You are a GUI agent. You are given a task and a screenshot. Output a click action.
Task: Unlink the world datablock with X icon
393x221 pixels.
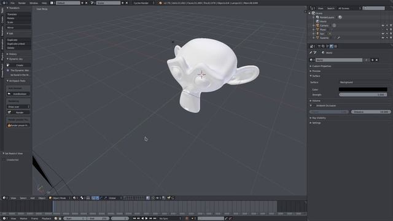click(376, 60)
